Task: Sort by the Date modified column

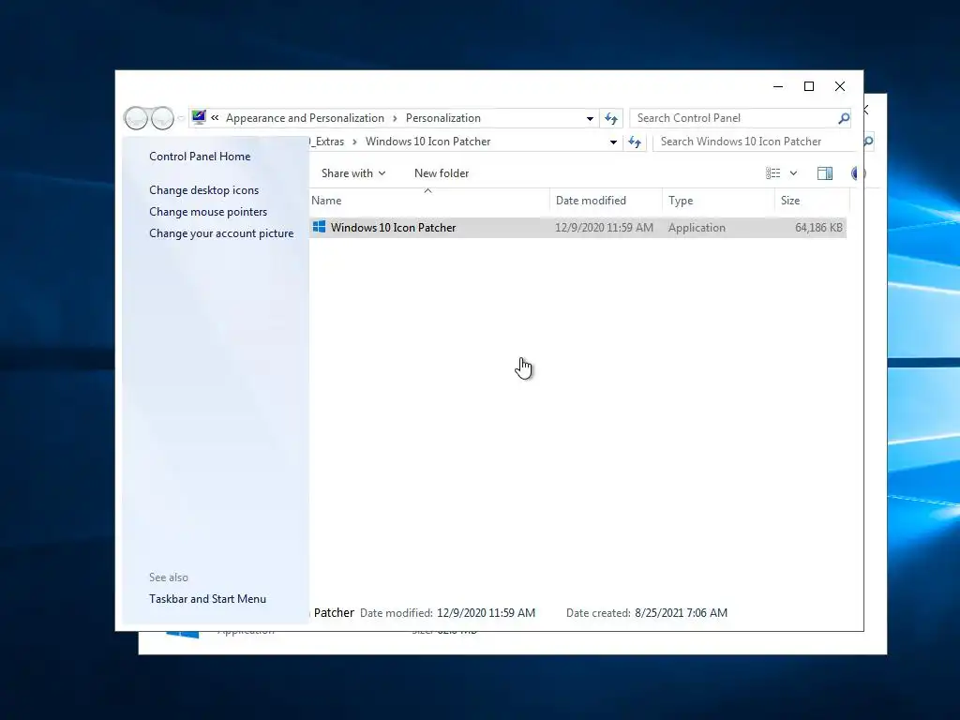Action: [606, 201]
